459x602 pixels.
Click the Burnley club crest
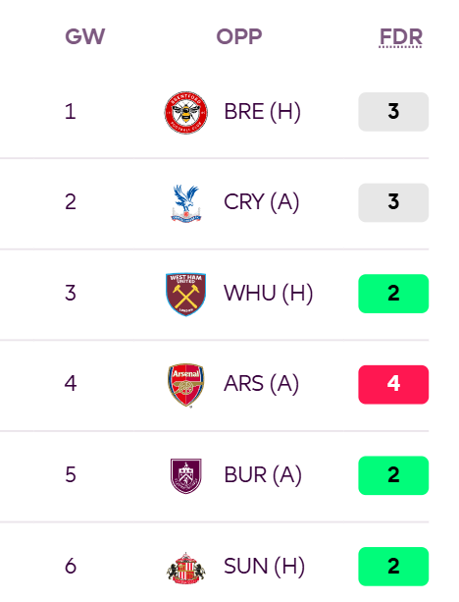pos(186,475)
